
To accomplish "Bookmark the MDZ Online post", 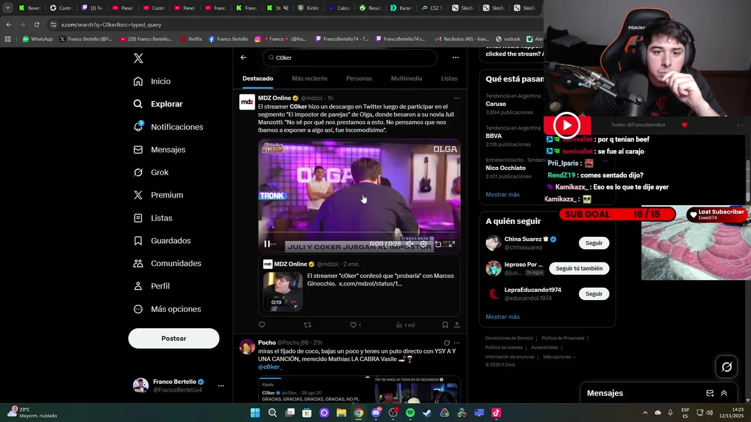I will coord(445,325).
